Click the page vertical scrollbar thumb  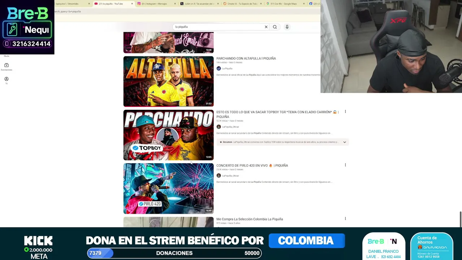pyautogui.click(x=460, y=220)
